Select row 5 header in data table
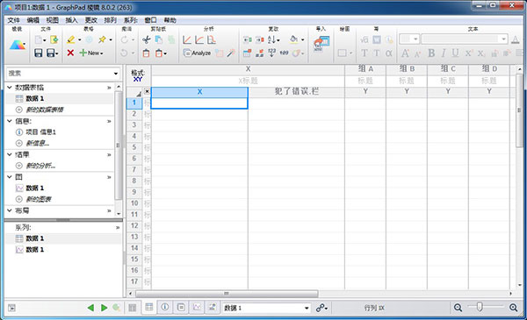Viewport: 527px width, 320px height. [x=134, y=147]
